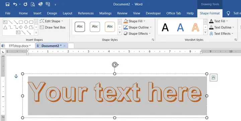Open the Layout ribbon tab
The height and width of the screenshot is (121, 241).
click(x=68, y=13)
